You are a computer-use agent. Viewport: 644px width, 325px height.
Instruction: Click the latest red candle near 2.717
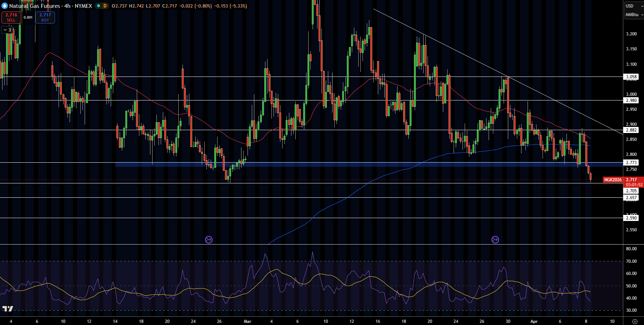tap(590, 177)
